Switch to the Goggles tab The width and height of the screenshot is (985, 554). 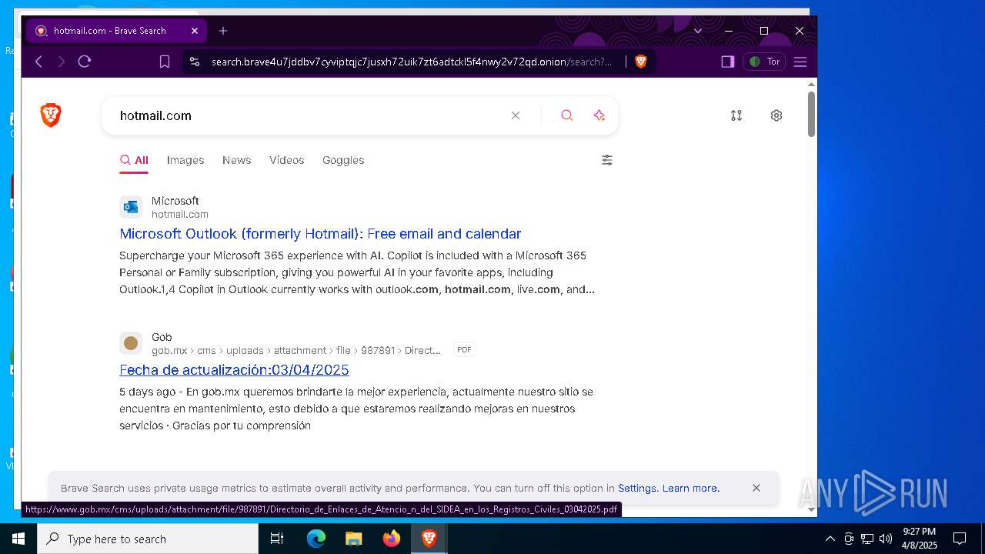[343, 160]
